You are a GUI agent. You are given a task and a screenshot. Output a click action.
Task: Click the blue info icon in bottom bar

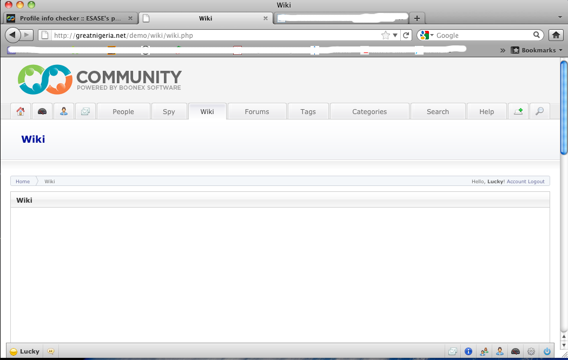[468, 351]
